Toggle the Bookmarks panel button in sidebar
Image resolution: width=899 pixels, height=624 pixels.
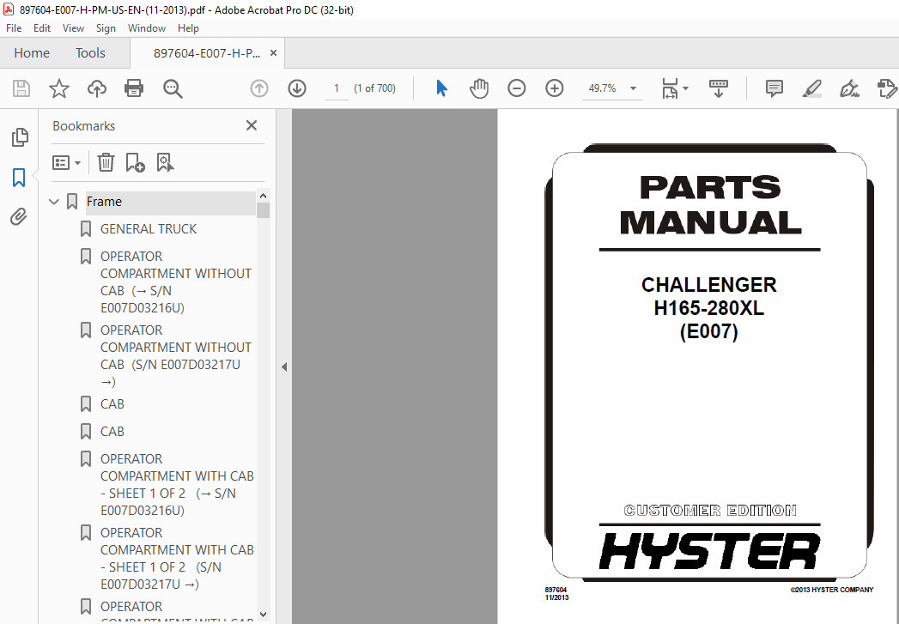coord(19,178)
